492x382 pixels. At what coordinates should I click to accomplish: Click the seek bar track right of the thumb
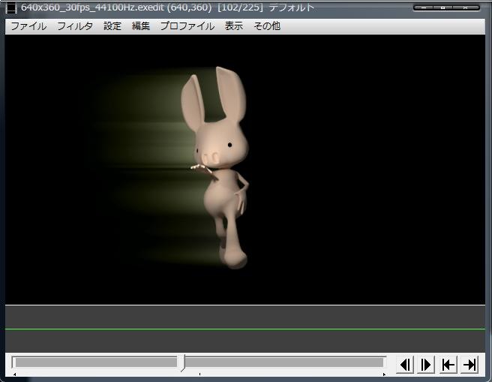click(285, 362)
